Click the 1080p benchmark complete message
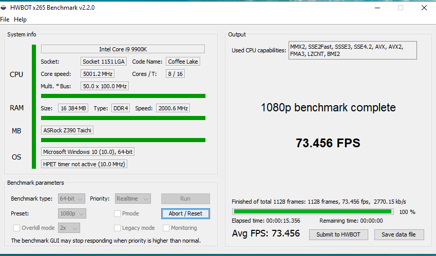Viewport: 436px width, 256px height. (328, 108)
